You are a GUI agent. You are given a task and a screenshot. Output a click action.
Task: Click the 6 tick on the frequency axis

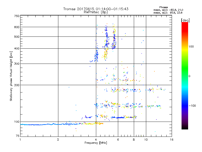[x=118, y=140]
